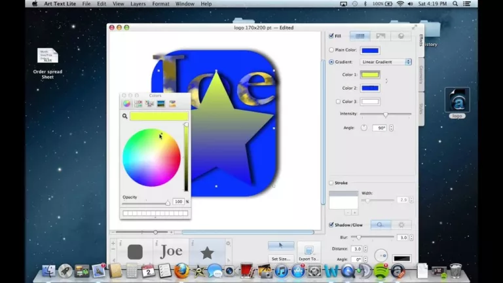Click the magnifier eyedropper in Colors panel

tap(125, 116)
